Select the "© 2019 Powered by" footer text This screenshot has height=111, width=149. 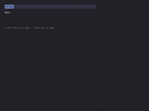[x=14, y=28]
